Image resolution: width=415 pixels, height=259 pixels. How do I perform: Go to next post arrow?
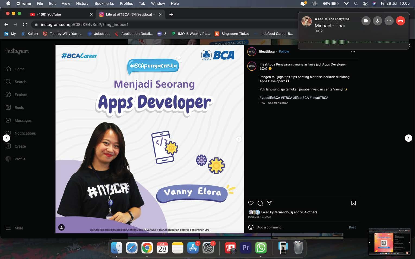pyautogui.click(x=408, y=138)
